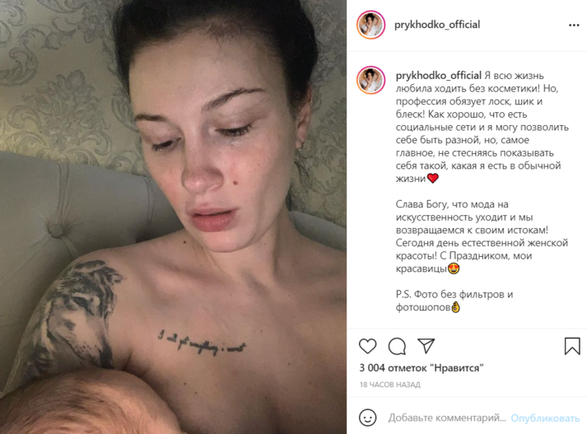
Task: Click the 18 часов назад timestamp
Action: 389,385
